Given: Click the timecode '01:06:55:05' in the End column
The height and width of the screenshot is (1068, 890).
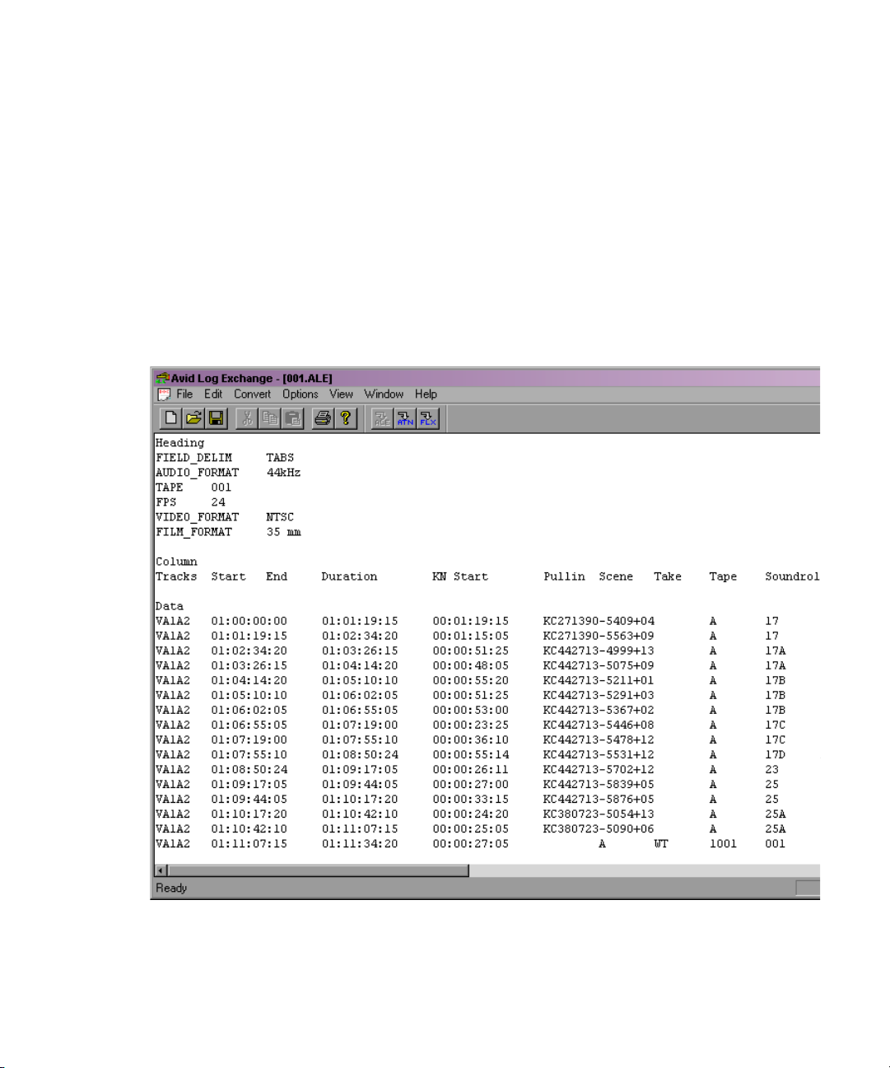Looking at the screenshot, I should [x=360, y=710].
